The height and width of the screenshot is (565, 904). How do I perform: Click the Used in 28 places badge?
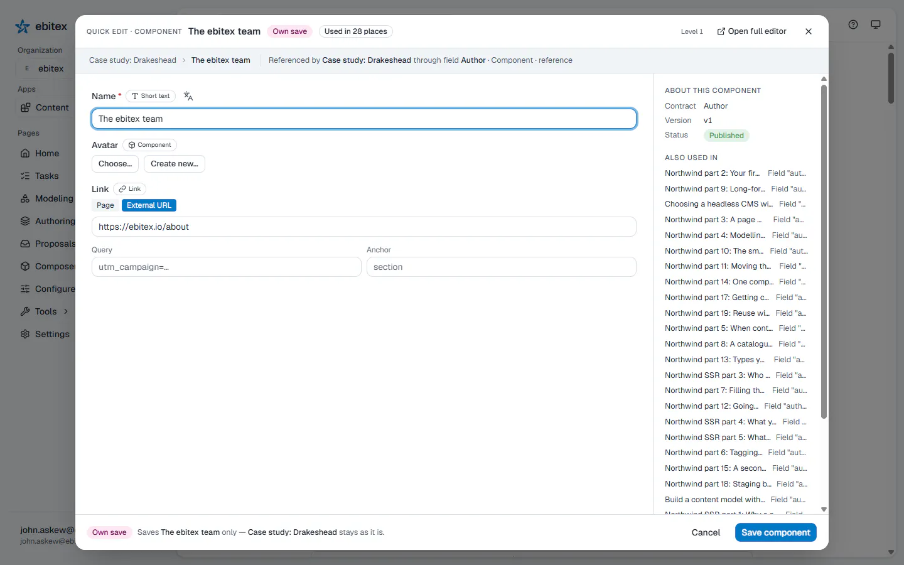click(x=356, y=31)
